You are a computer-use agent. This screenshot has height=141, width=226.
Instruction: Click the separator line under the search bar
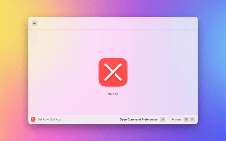113,30
